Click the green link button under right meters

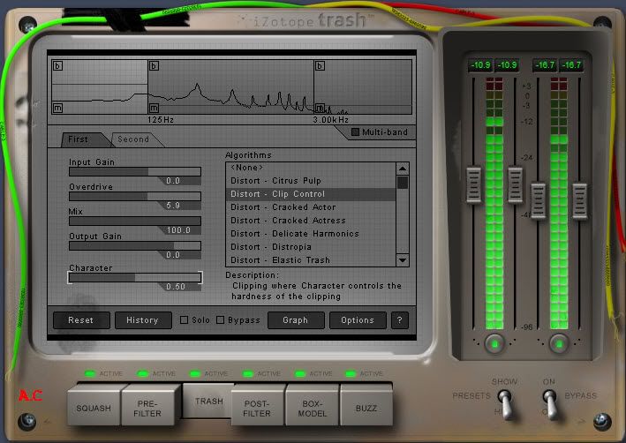point(557,342)
